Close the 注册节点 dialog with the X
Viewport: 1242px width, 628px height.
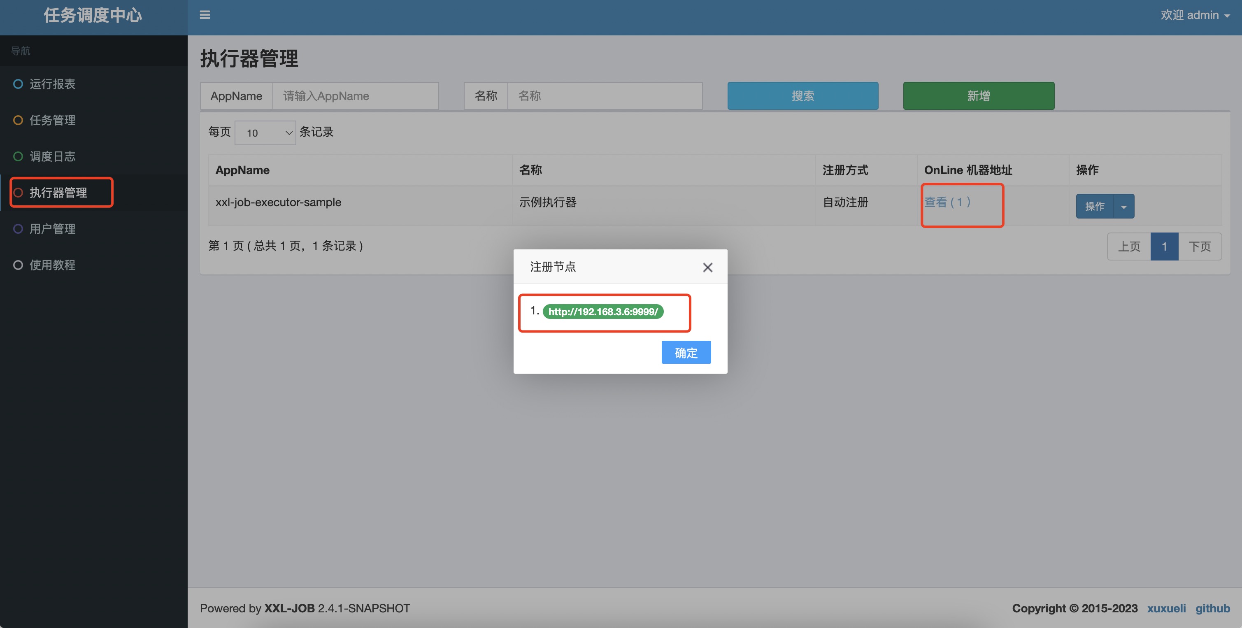(x=707, y=267)
